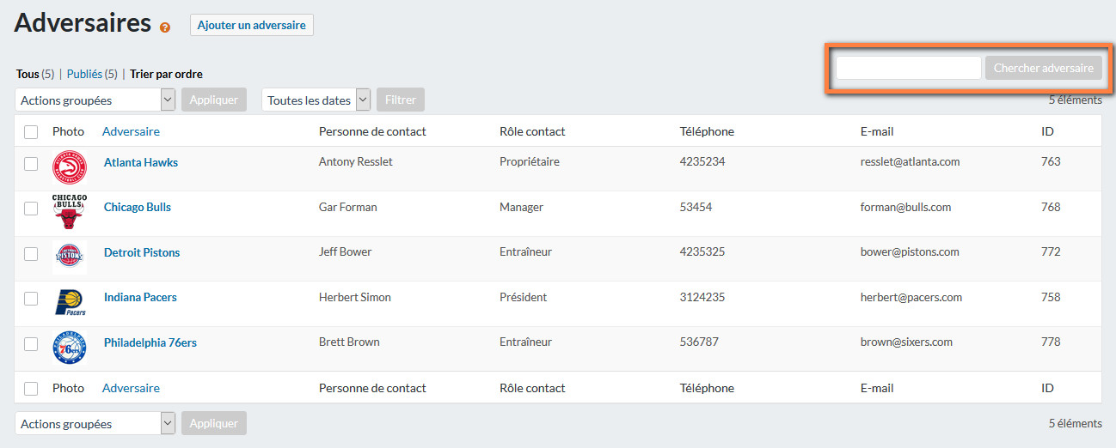Click the top Appliquer button
This screenshot has width=1116, height=448.
[214, 100]
